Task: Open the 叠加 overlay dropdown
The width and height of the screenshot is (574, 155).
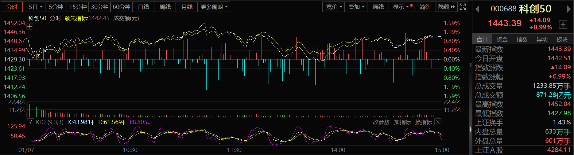Action: (x=356, y=7)
